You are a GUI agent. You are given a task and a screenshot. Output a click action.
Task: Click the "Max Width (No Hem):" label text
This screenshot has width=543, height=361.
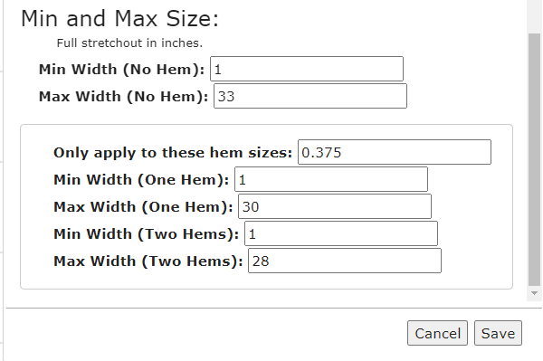(123, 97)
